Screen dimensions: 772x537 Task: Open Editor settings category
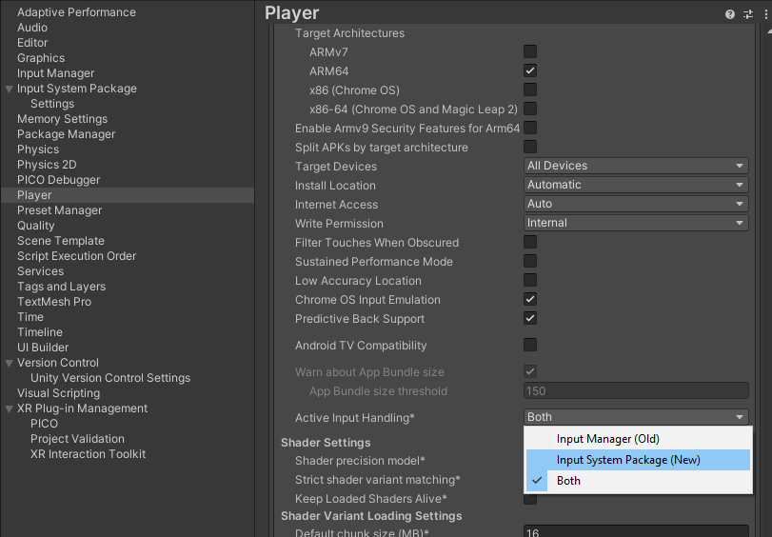click(32, 43)
